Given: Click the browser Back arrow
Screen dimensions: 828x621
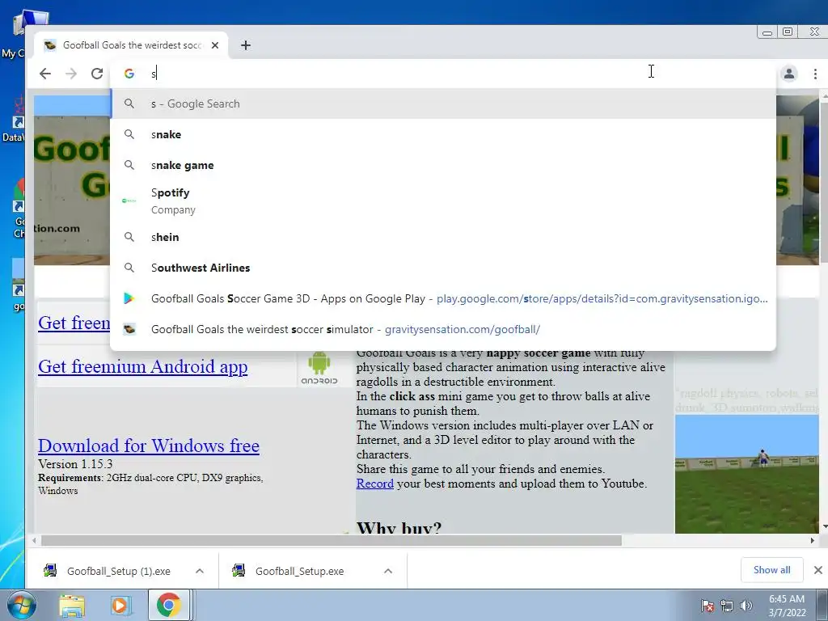Looking at the screenshot, I should [45, 74].
